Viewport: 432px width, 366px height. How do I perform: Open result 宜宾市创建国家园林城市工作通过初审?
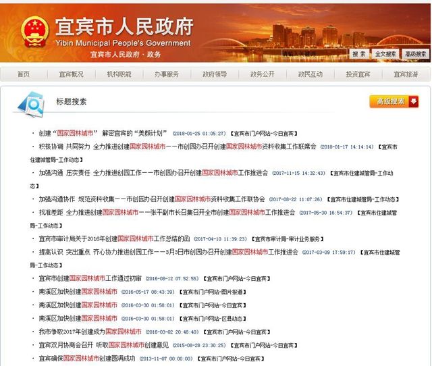pos(90,279)
